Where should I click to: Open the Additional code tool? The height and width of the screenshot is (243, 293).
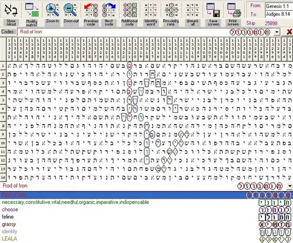tap(129, 10)
